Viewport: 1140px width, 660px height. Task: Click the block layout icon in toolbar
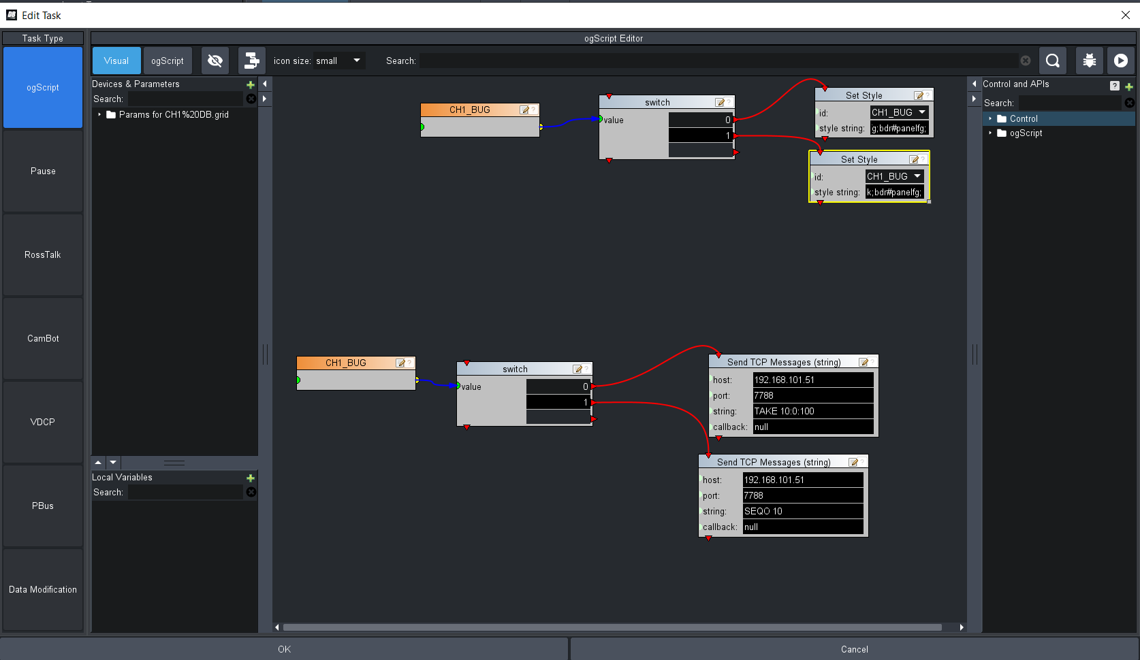click(251, 61)
